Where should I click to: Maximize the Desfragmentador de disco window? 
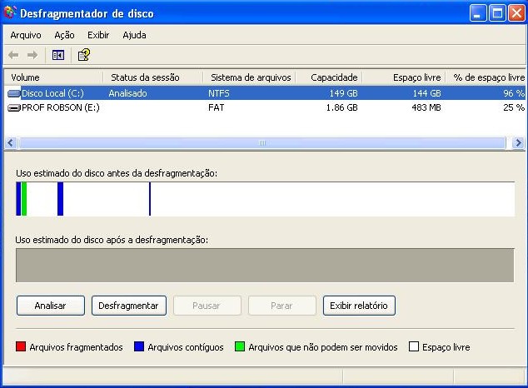(497, 13)
